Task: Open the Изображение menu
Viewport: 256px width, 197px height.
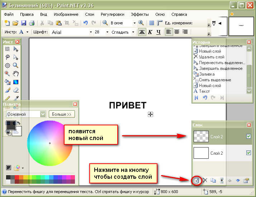Action: point(66,14)
